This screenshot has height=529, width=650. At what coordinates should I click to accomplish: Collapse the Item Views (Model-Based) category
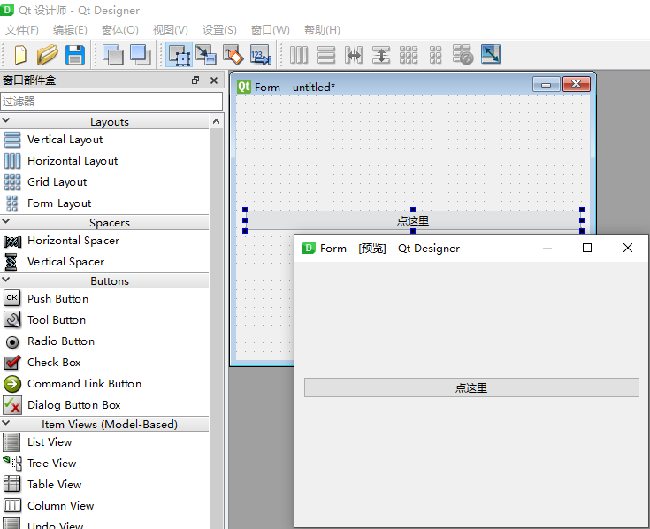click(x=6, y=423)
